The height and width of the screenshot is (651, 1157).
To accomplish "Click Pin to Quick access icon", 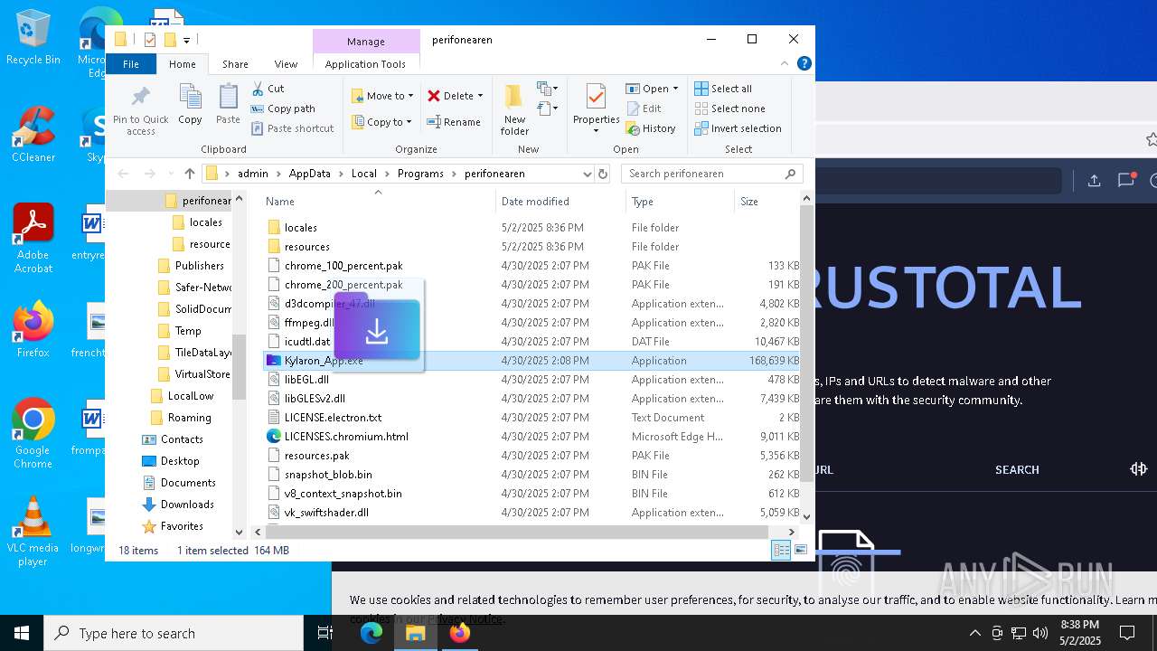I will click(x=140, y=110).
